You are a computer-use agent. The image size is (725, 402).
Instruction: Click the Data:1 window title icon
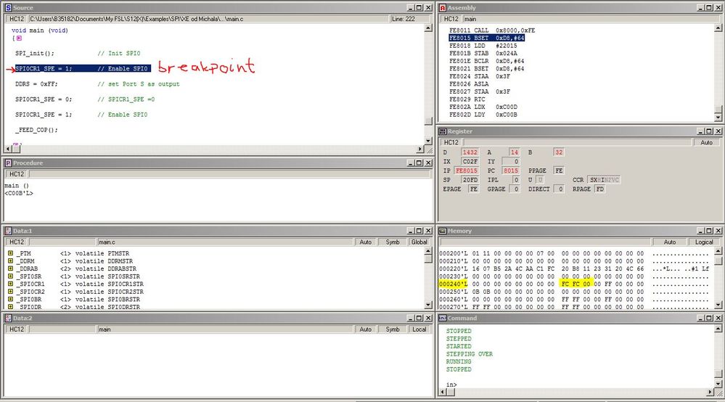point(8,231)
